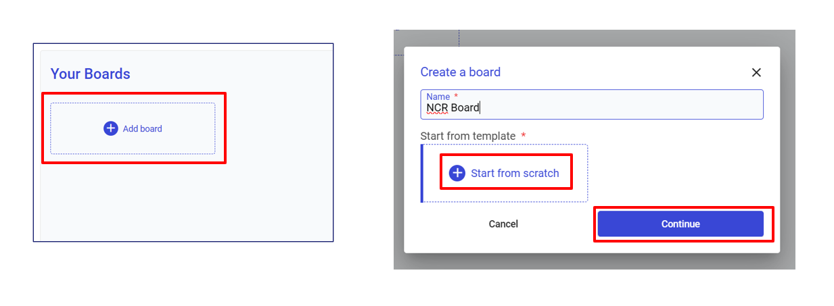Click the "Create a board" dialog title

(x=460, y=72)
